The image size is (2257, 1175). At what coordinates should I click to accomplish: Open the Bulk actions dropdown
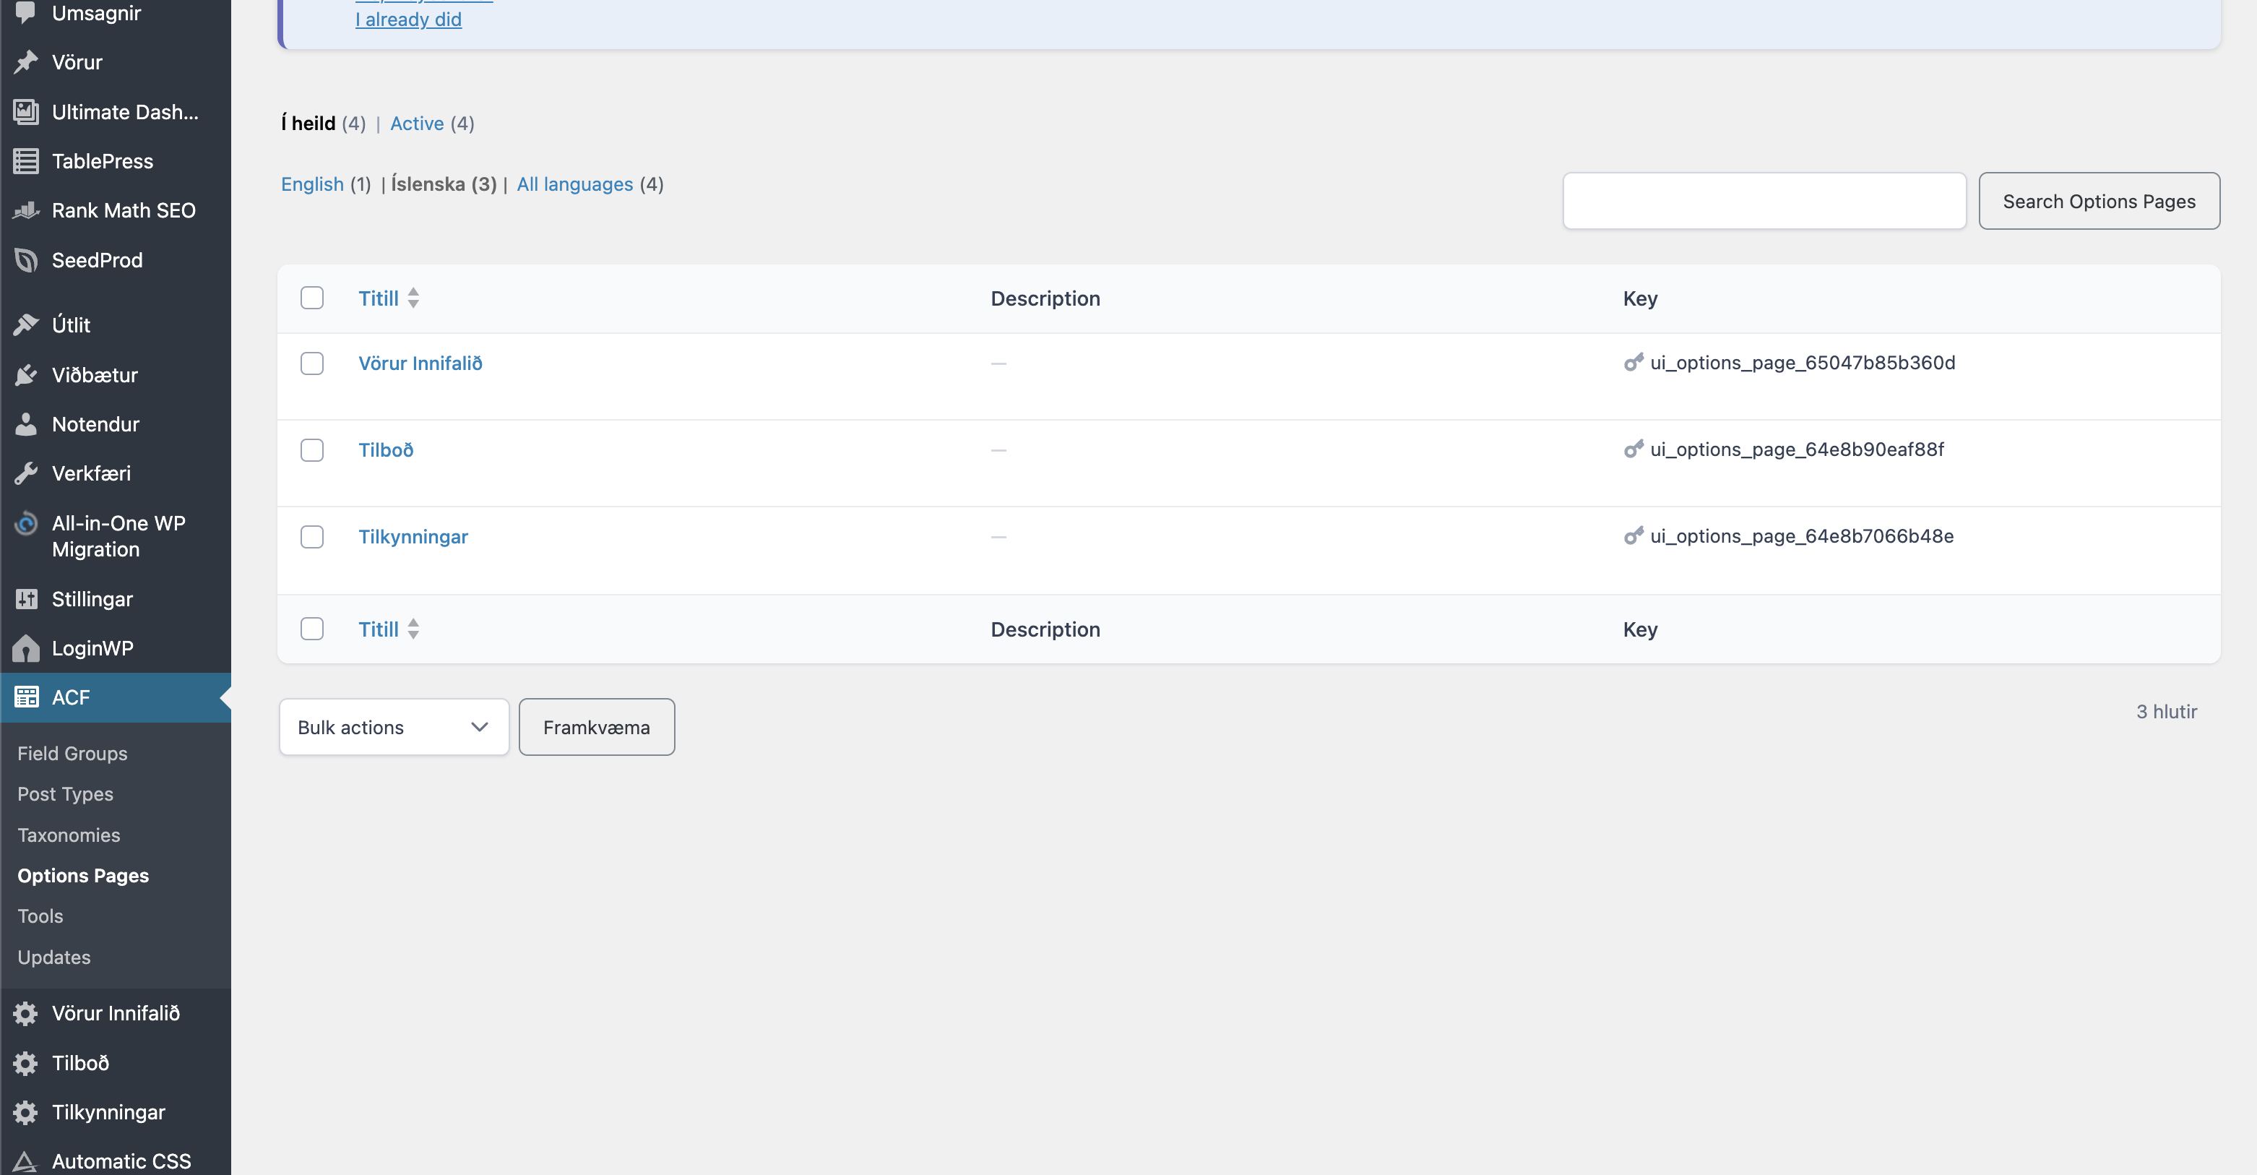point(394,727)
